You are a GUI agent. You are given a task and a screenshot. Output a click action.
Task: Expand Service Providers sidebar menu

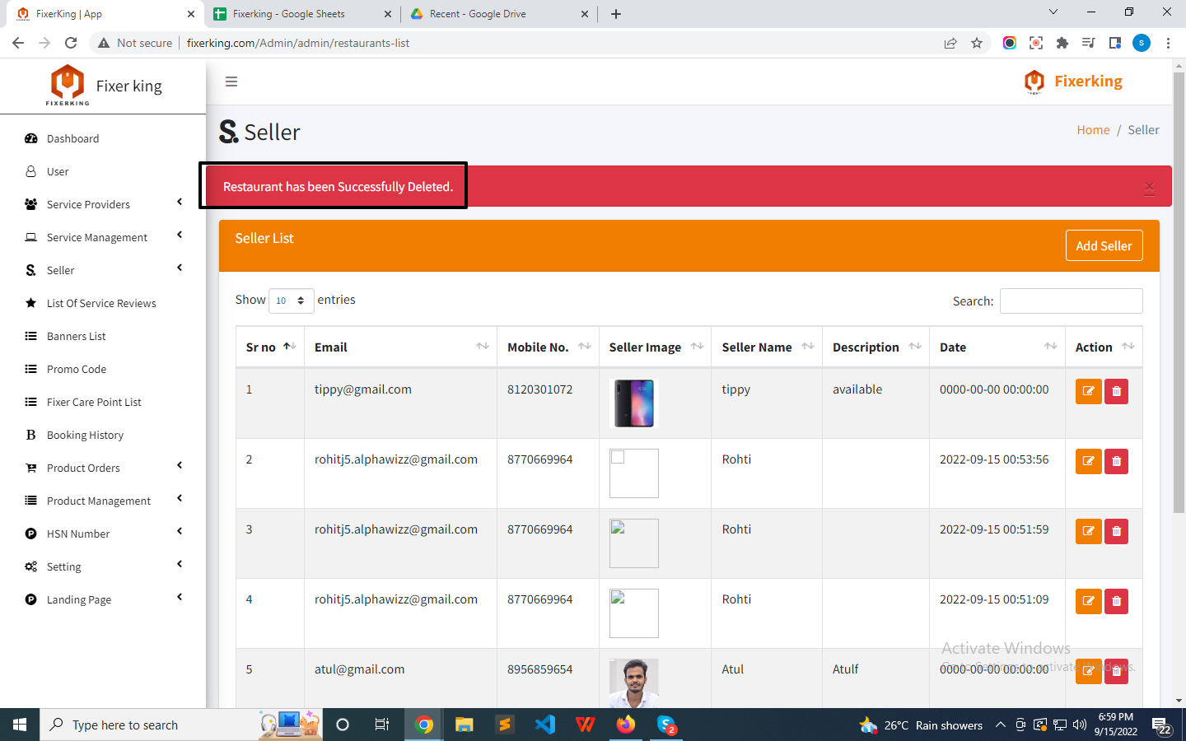point(103,204)
